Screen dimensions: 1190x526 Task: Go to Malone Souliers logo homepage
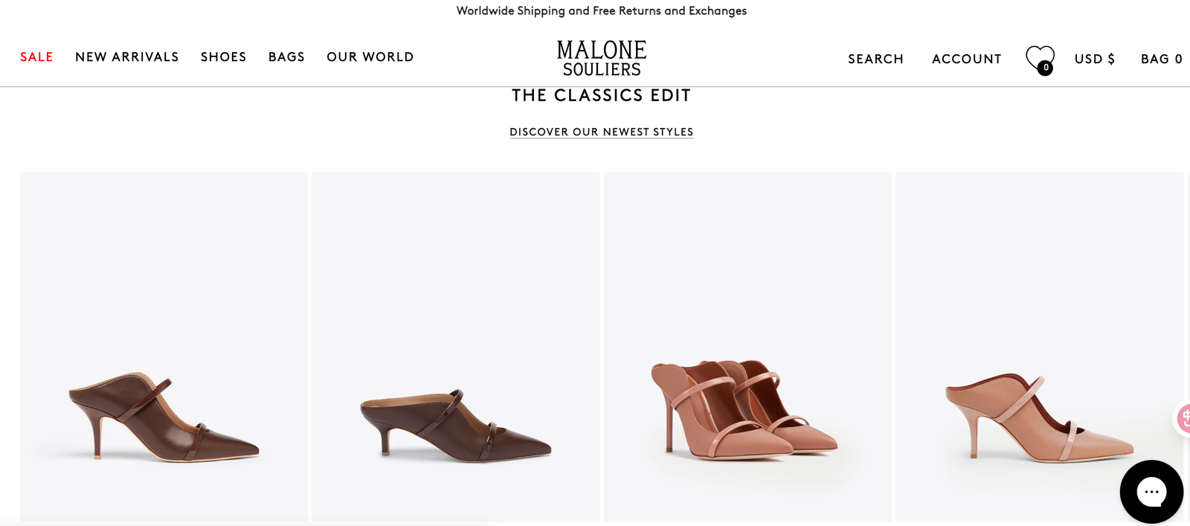click(x=602, y=58)
